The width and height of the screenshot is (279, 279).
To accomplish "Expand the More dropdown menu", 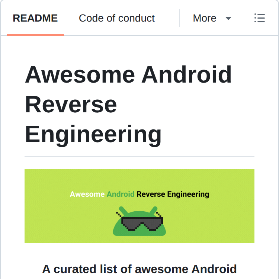I will pyautogui.click(x=212, y=18).
